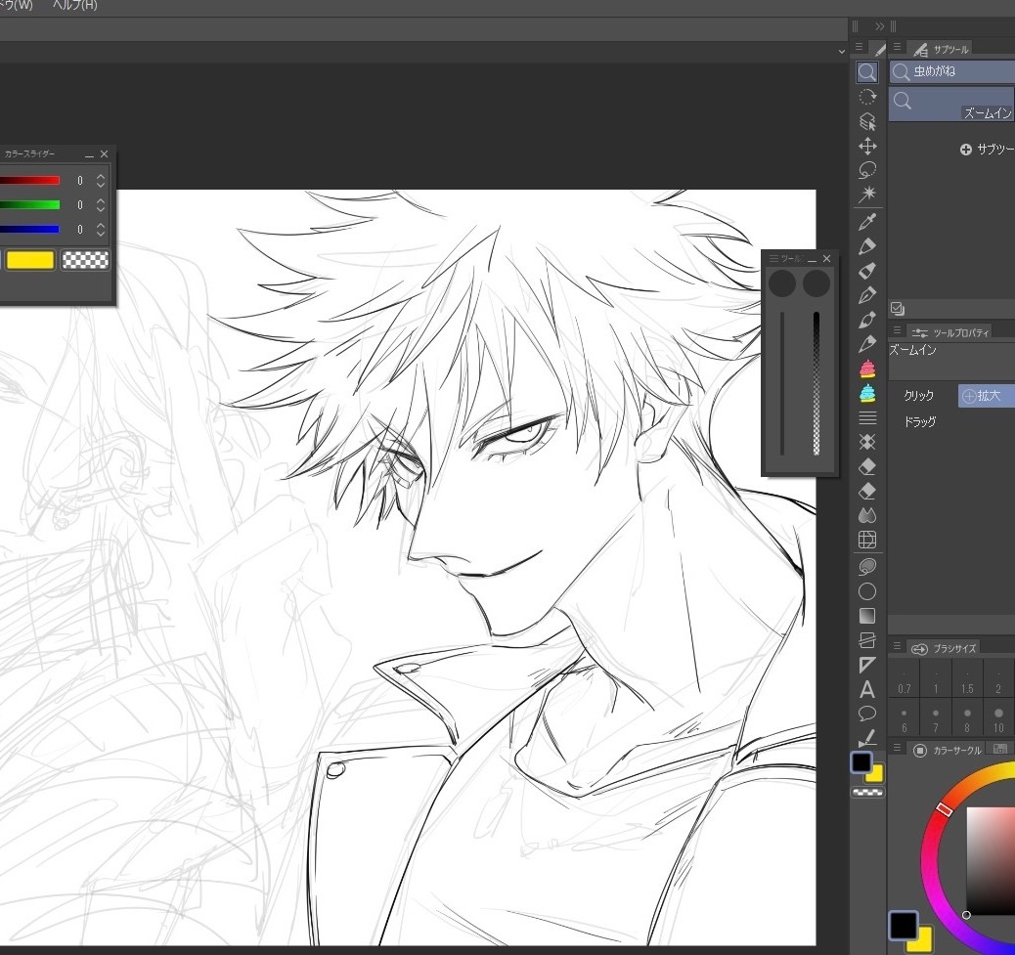The height and width of the screenshot is (955, 1015).
Task: Select the mesh grid transform tool
Action: pyautogui.click(x=867, y=540)
